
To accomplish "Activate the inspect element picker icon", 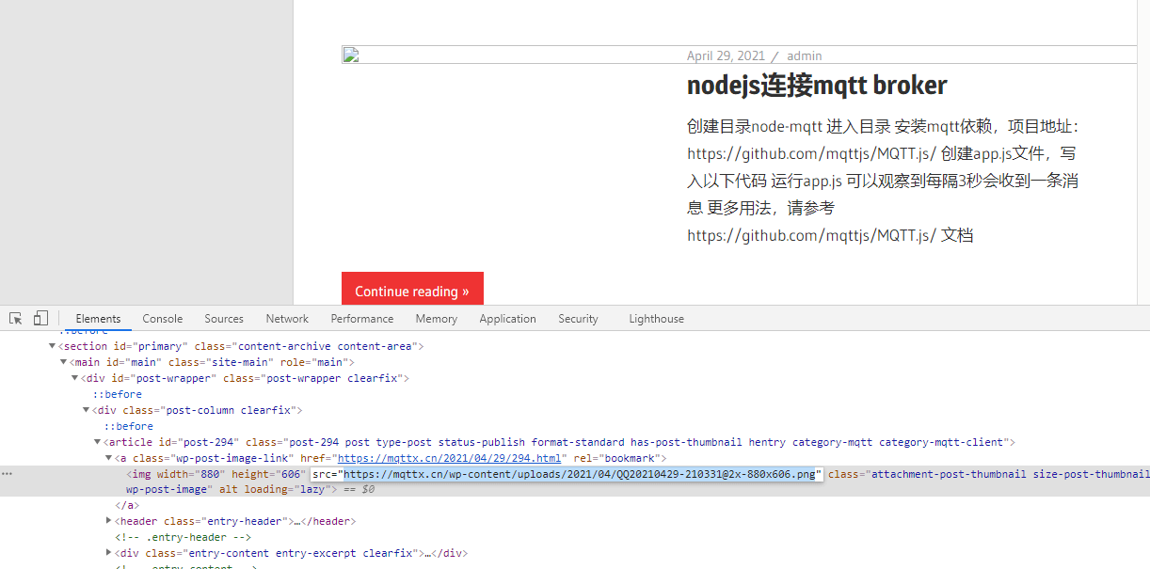I will (16, 319).
